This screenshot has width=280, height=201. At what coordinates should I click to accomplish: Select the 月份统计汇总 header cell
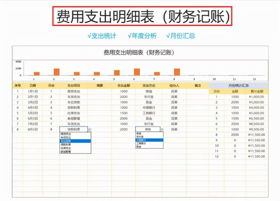coord(238,85)
